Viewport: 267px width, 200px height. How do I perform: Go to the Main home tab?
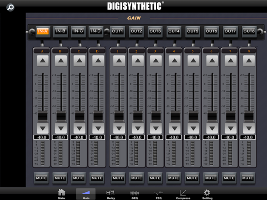click(x=61, y=194)
